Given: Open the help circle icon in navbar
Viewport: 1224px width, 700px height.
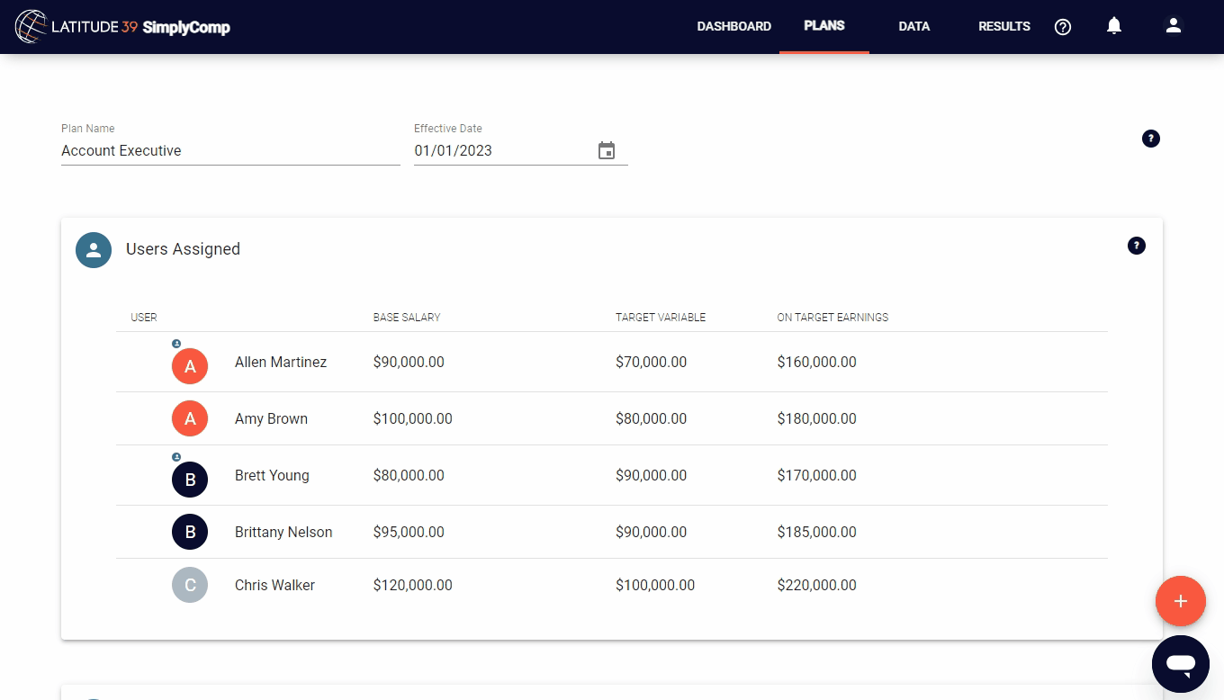Looking at the screenshot, I should point(1063,27).
